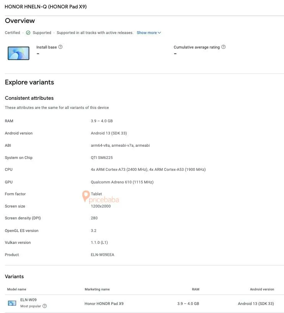This screenshot has height=313, width=284.
Task: Click the Install base help icon
Action: point(60,47)
